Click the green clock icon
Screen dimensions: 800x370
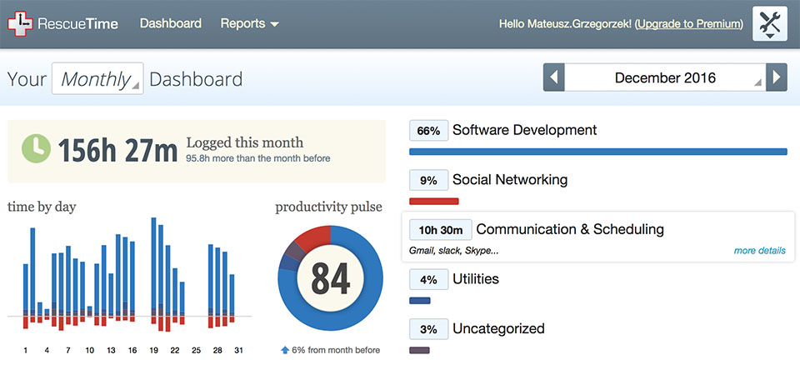36,148
